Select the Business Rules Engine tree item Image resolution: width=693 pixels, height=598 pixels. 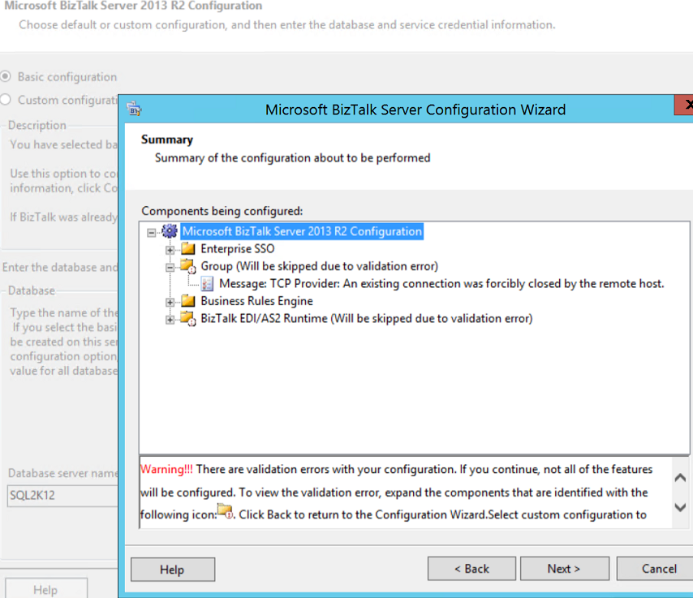(256, 301)
